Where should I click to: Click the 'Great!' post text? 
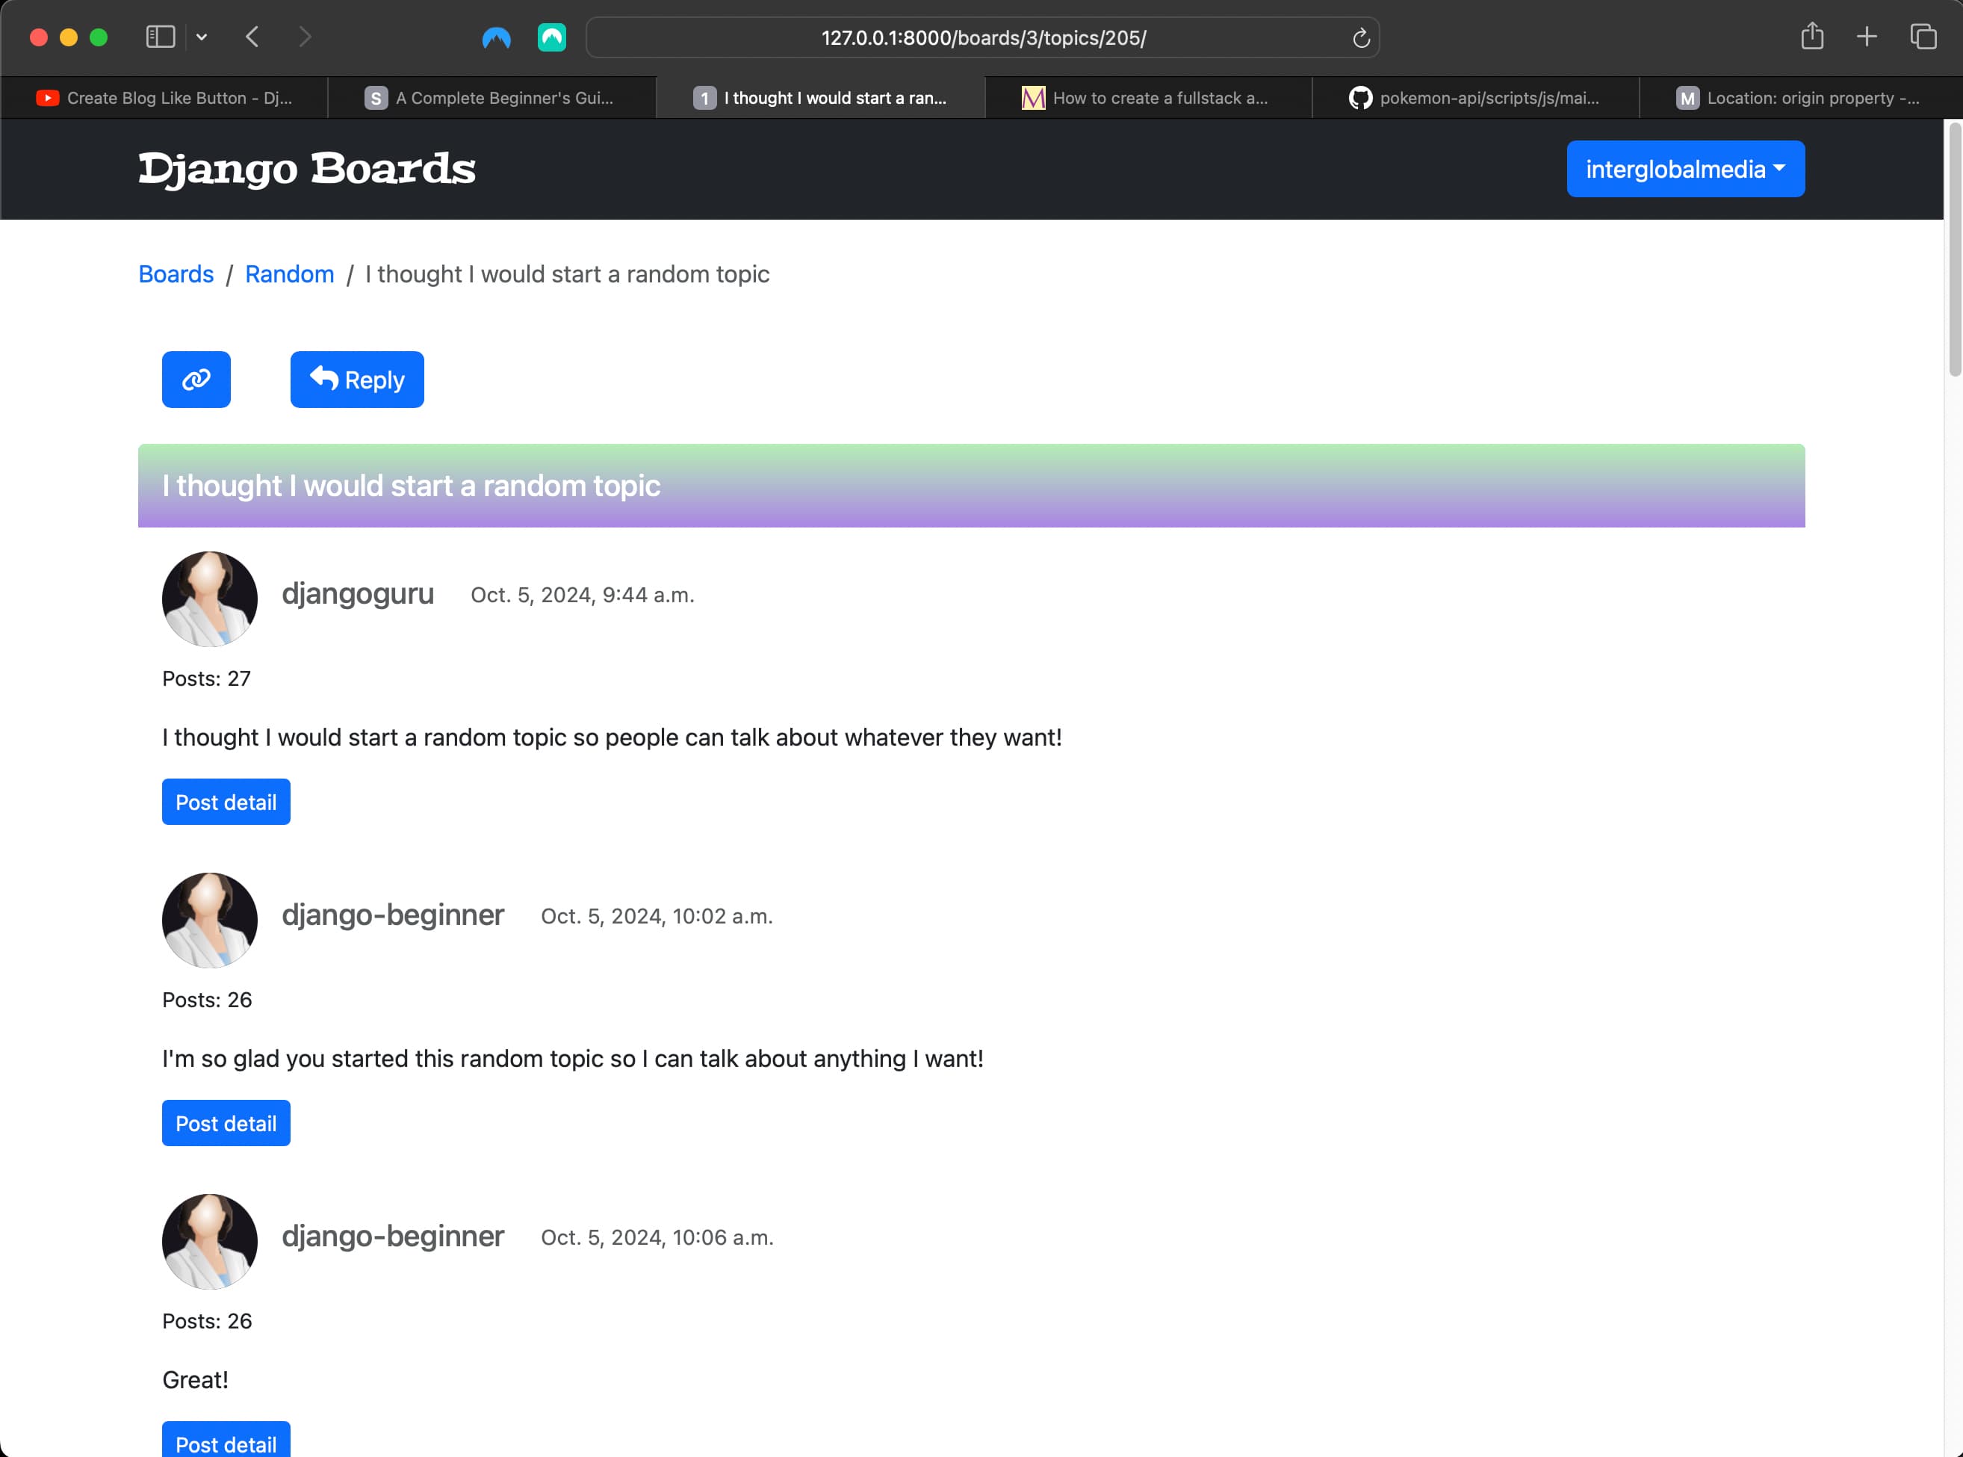click(195, 1379)
